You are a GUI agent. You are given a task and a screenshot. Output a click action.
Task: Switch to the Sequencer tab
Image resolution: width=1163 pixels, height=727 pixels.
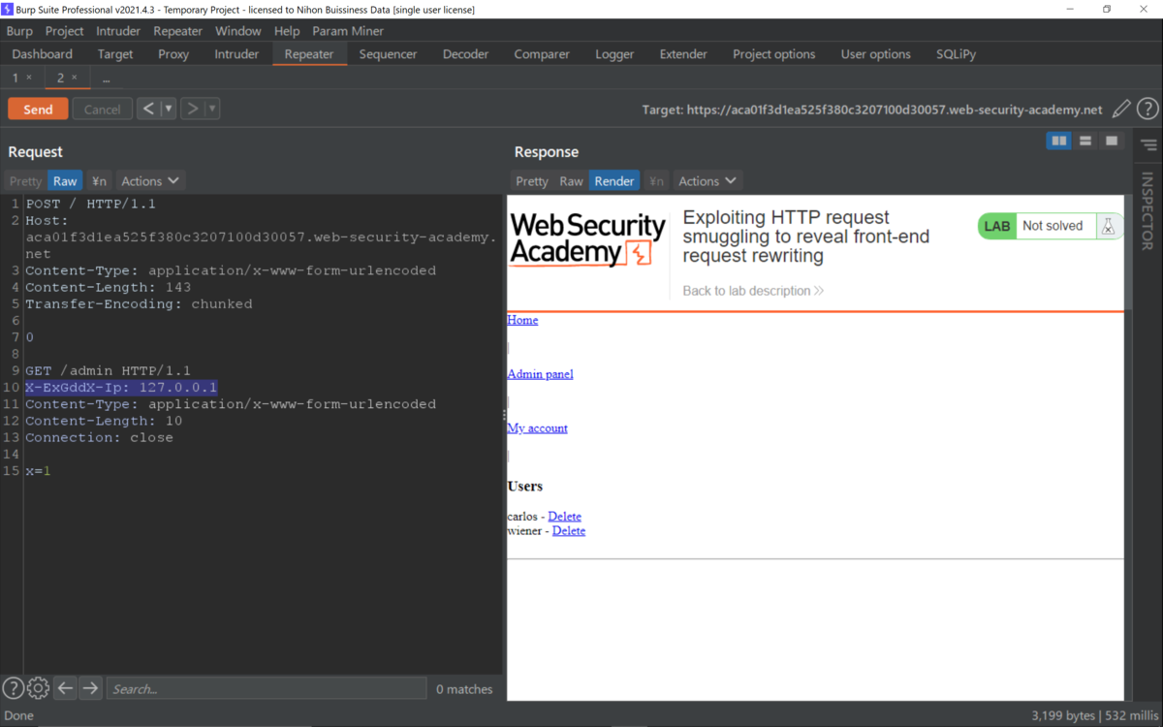(x=388, y=54)
